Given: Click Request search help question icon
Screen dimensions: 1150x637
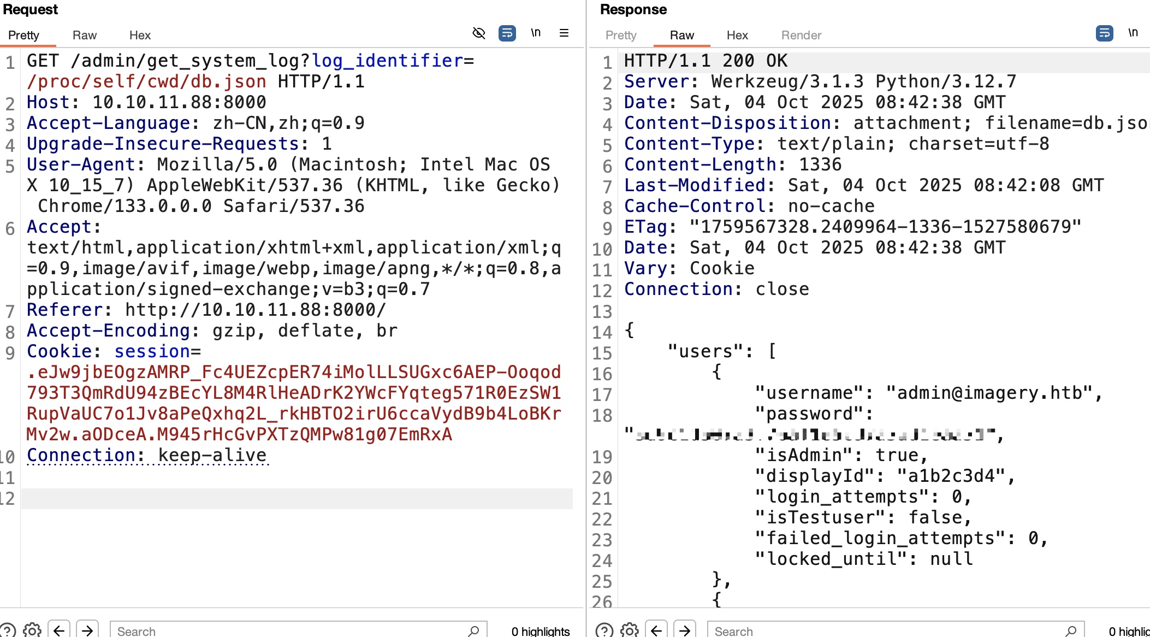Looking at the screenshot, I should click(x=7, y=630).
